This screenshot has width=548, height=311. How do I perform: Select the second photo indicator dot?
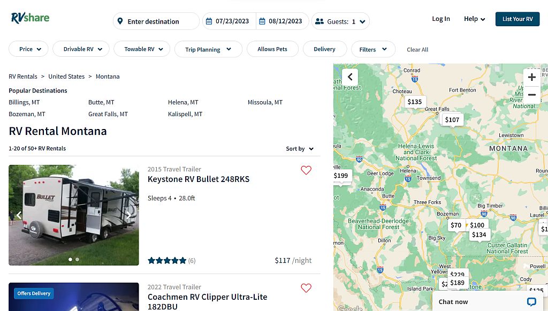click(77, 259)
